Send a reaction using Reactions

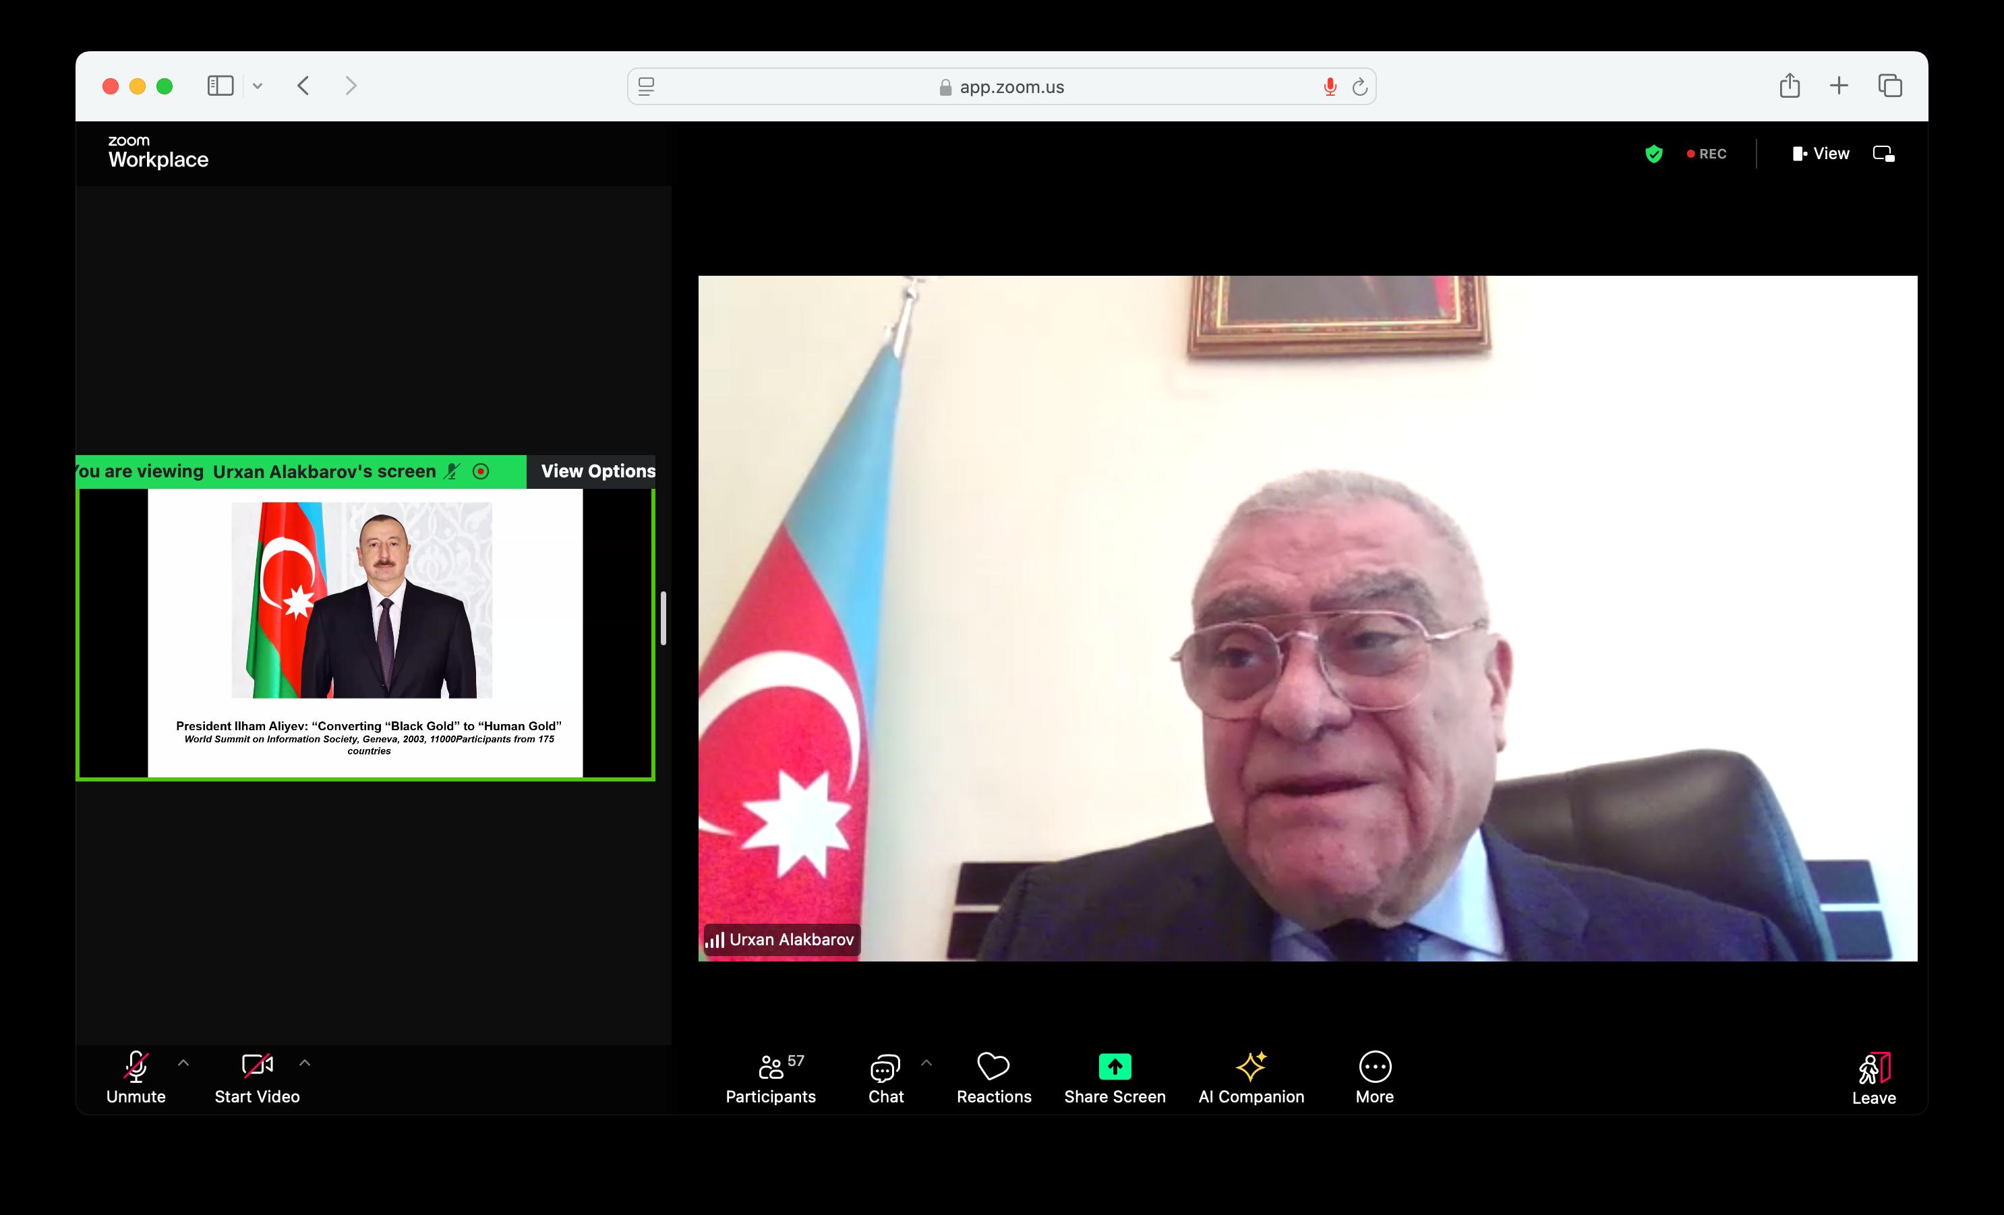pos(993,1077)
